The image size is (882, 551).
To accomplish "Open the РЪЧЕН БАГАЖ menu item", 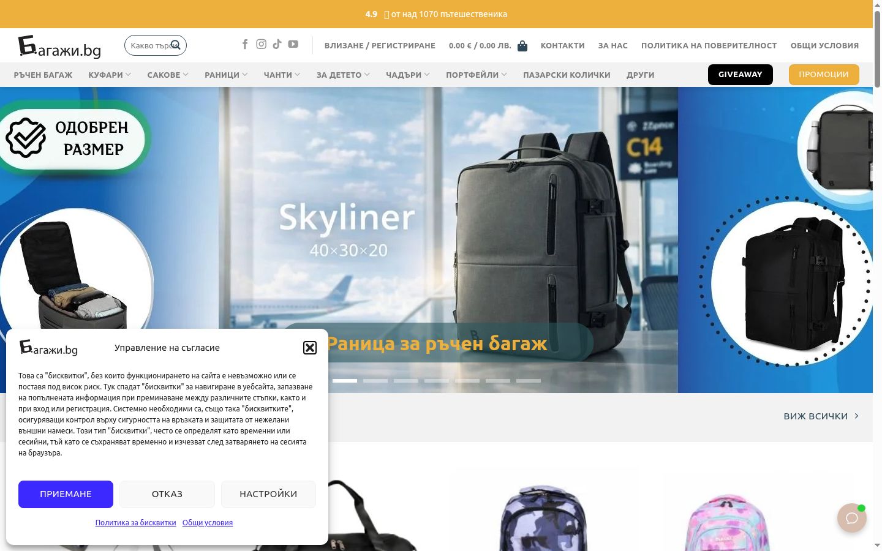I will (43, 75).
